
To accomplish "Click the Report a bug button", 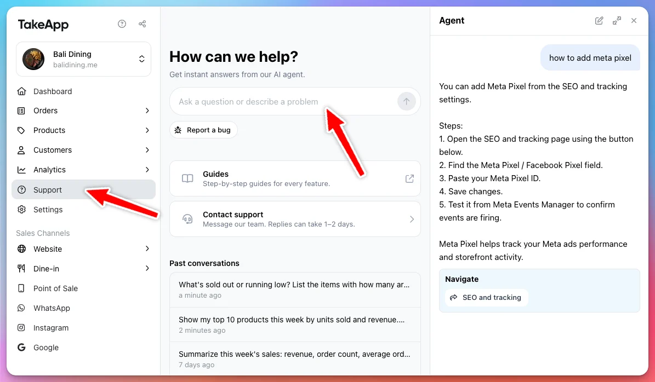I will 203,130.
